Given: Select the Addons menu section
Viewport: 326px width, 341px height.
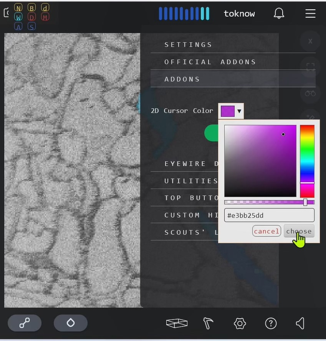Looking at the screenshot, I should pos(182,79).
